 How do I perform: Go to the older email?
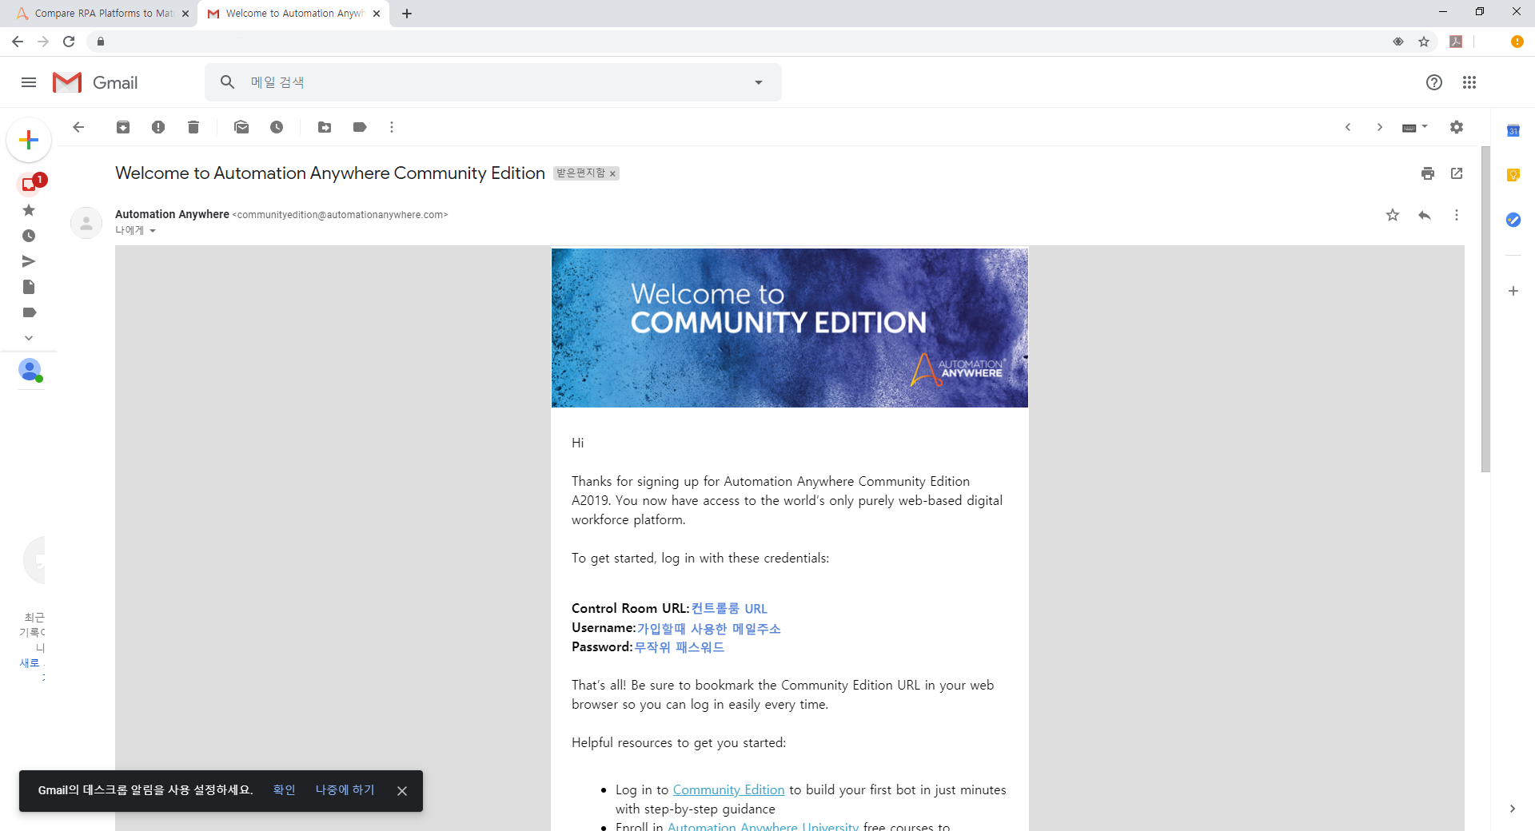(x=1380, y=127)
